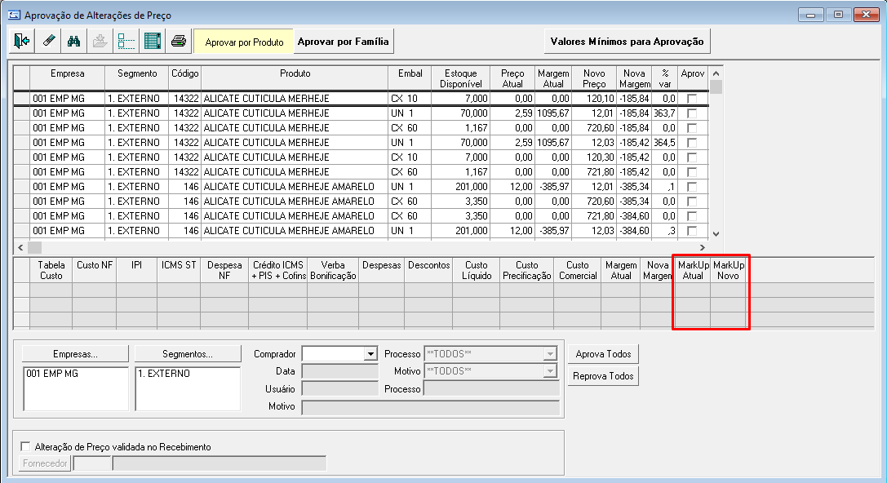The height and width of the screenshot is (483, 887).
Task: Tick Aprov checkbox for row with Novo Preço 120,10
Action: (692, 99)
